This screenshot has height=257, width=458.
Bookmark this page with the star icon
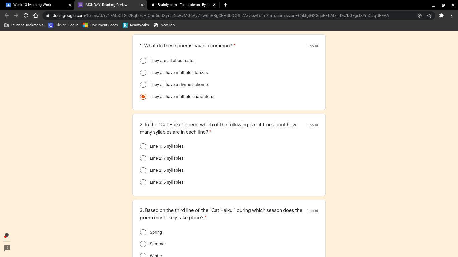429,16
